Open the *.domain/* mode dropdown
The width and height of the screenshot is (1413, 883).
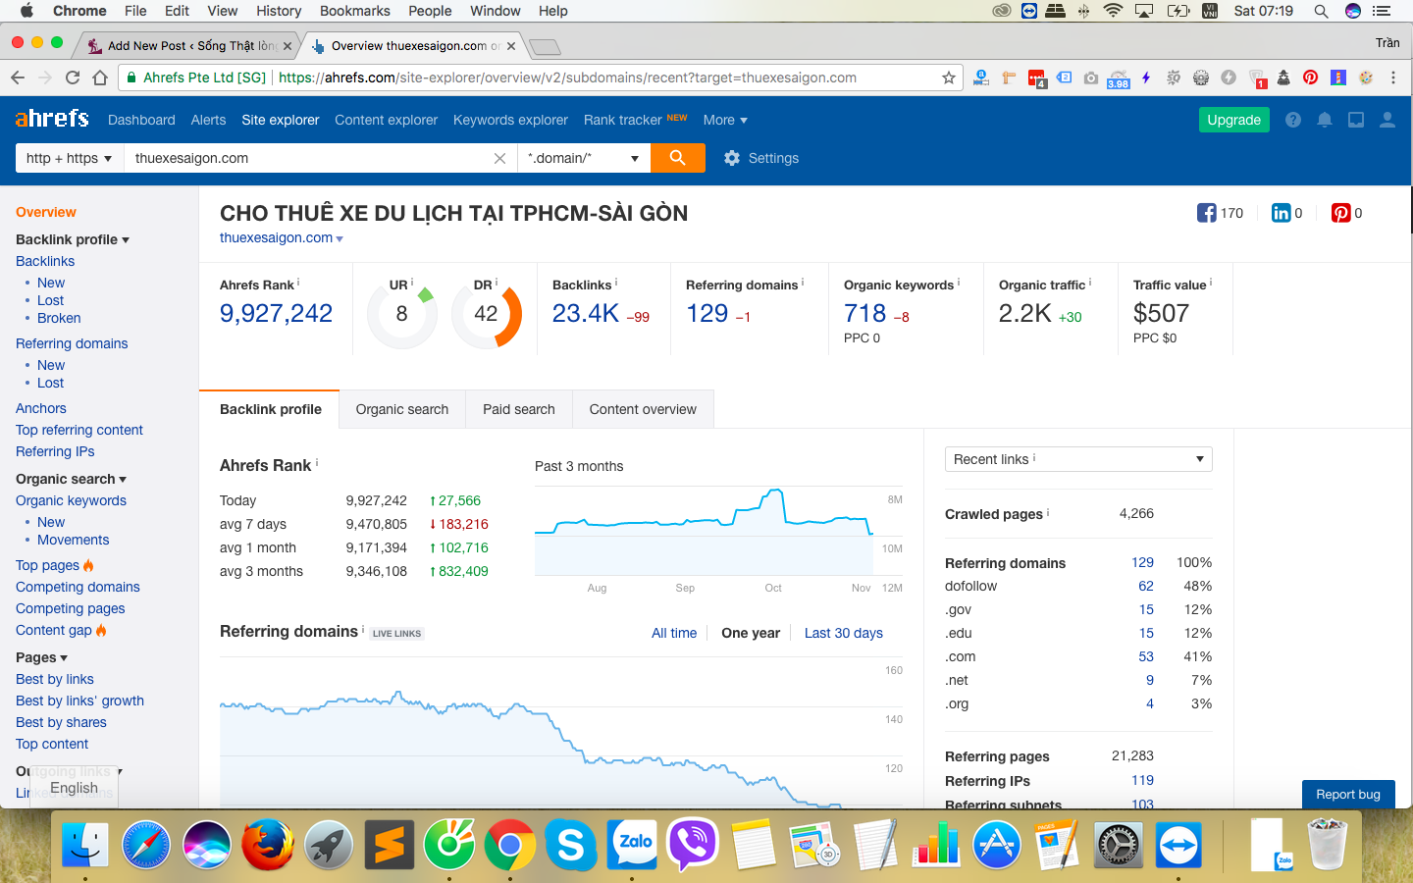pyautogui.click(x=584, y=158)
